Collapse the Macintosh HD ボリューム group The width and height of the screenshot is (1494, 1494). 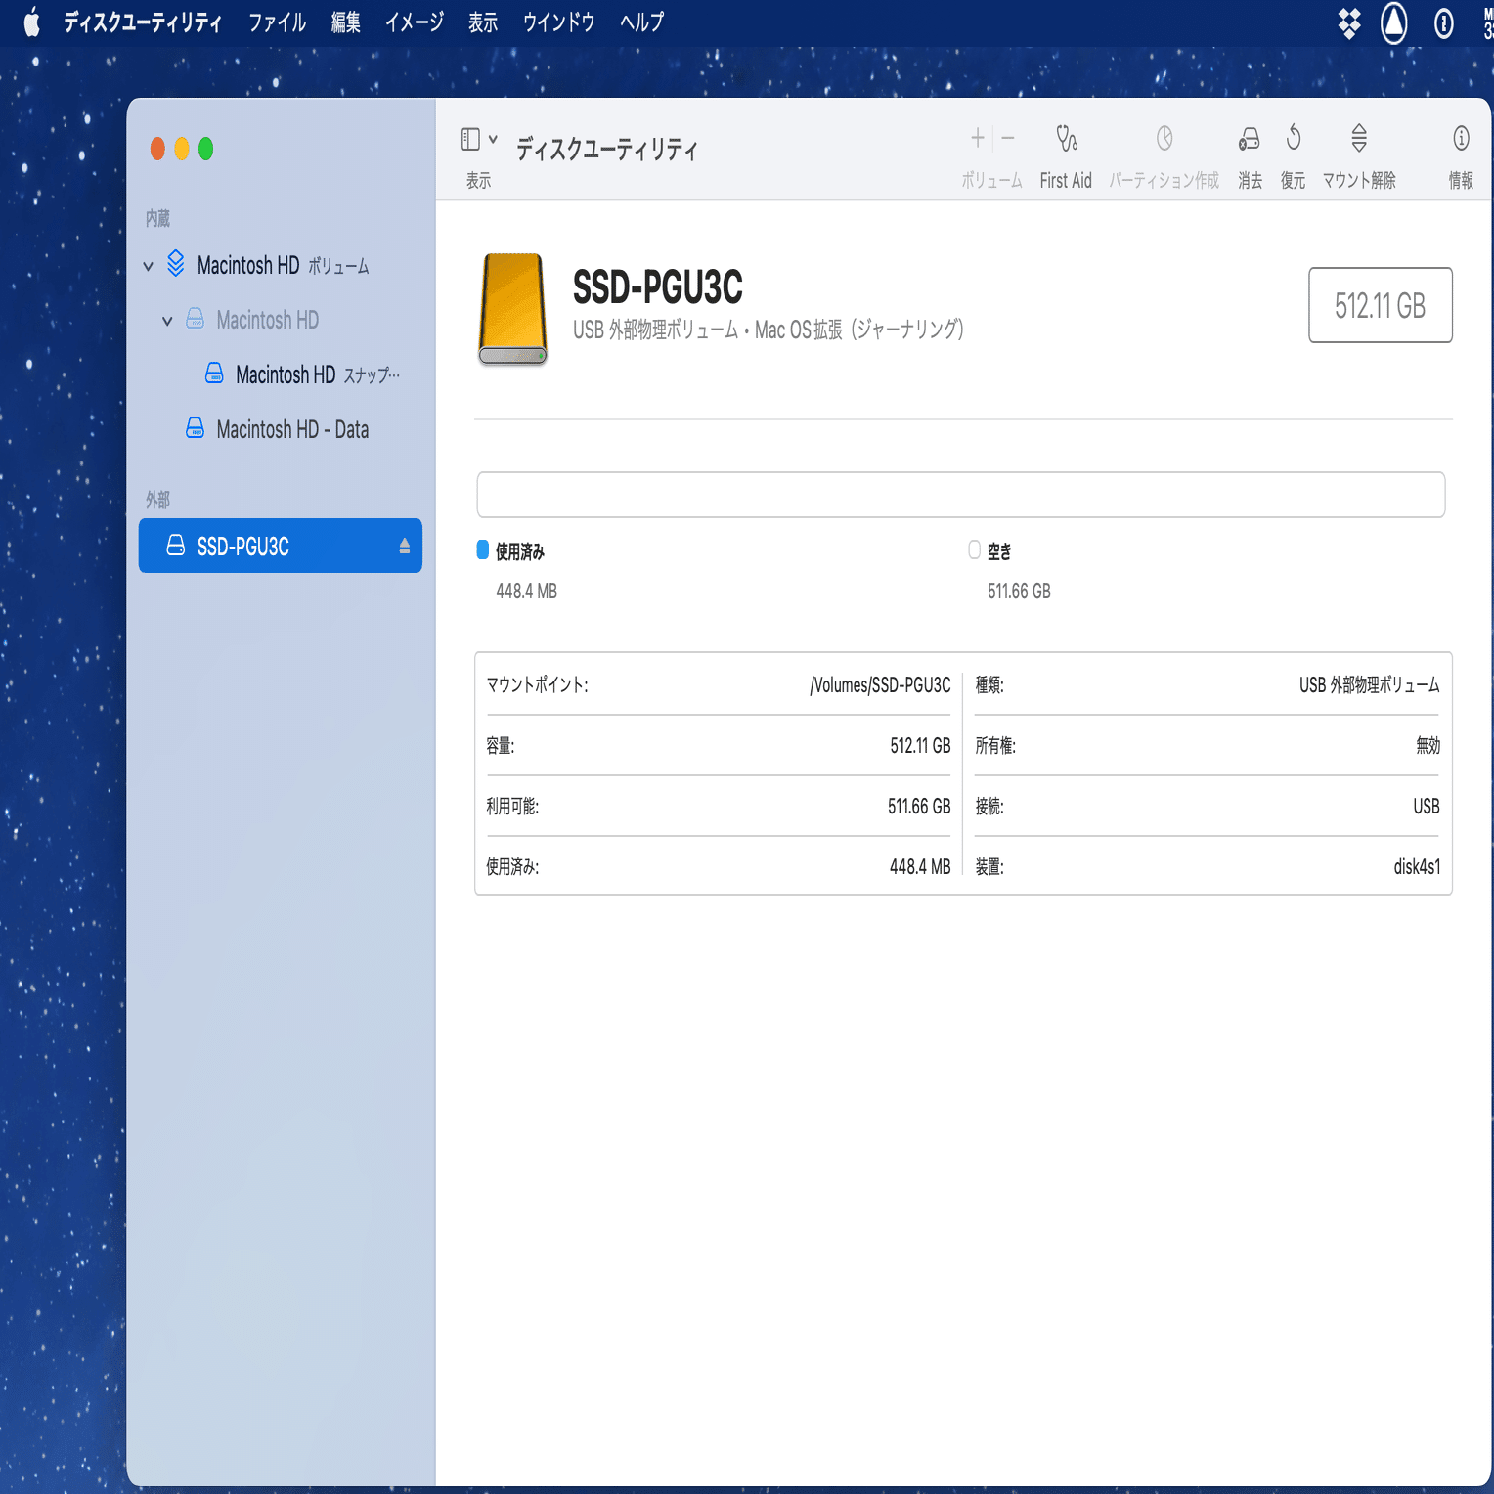click(x=147, y=265)
